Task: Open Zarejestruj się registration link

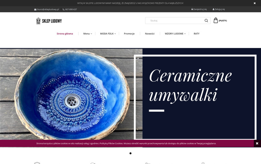Action: pyautogui.click(x=199, y=9)
